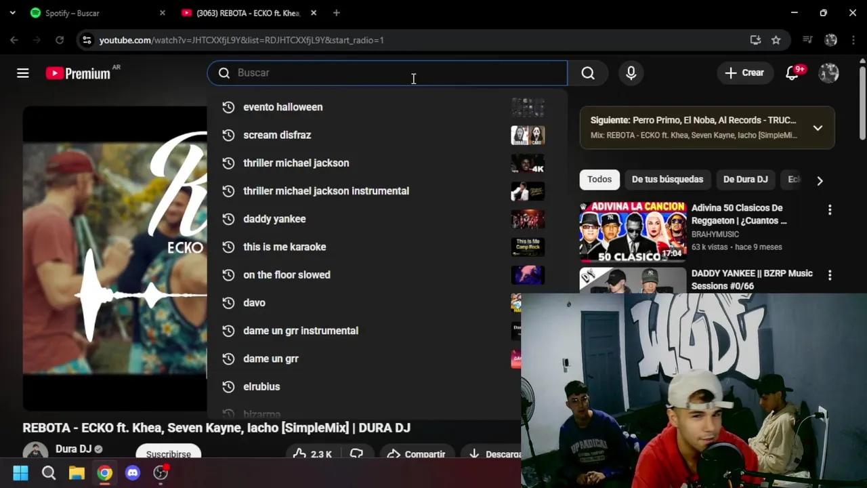The height and width of the screenshot is (488, 867).
Task: Open the account avatar menu
Action: (828, 73)
